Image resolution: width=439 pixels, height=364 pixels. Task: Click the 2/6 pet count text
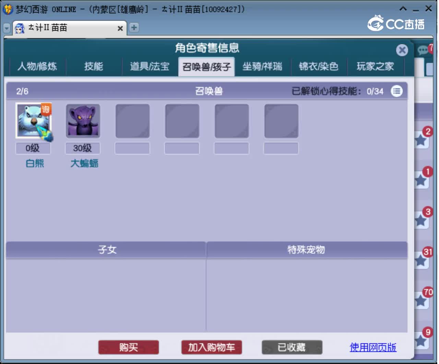point(22,91)
